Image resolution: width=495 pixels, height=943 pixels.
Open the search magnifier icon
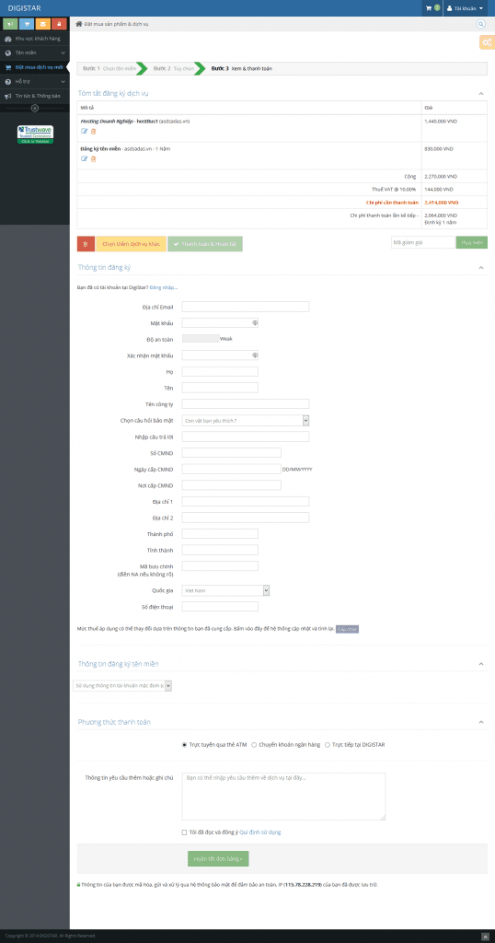480,24
